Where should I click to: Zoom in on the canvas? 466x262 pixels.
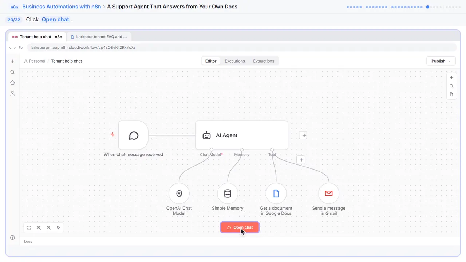pos(39,228)
